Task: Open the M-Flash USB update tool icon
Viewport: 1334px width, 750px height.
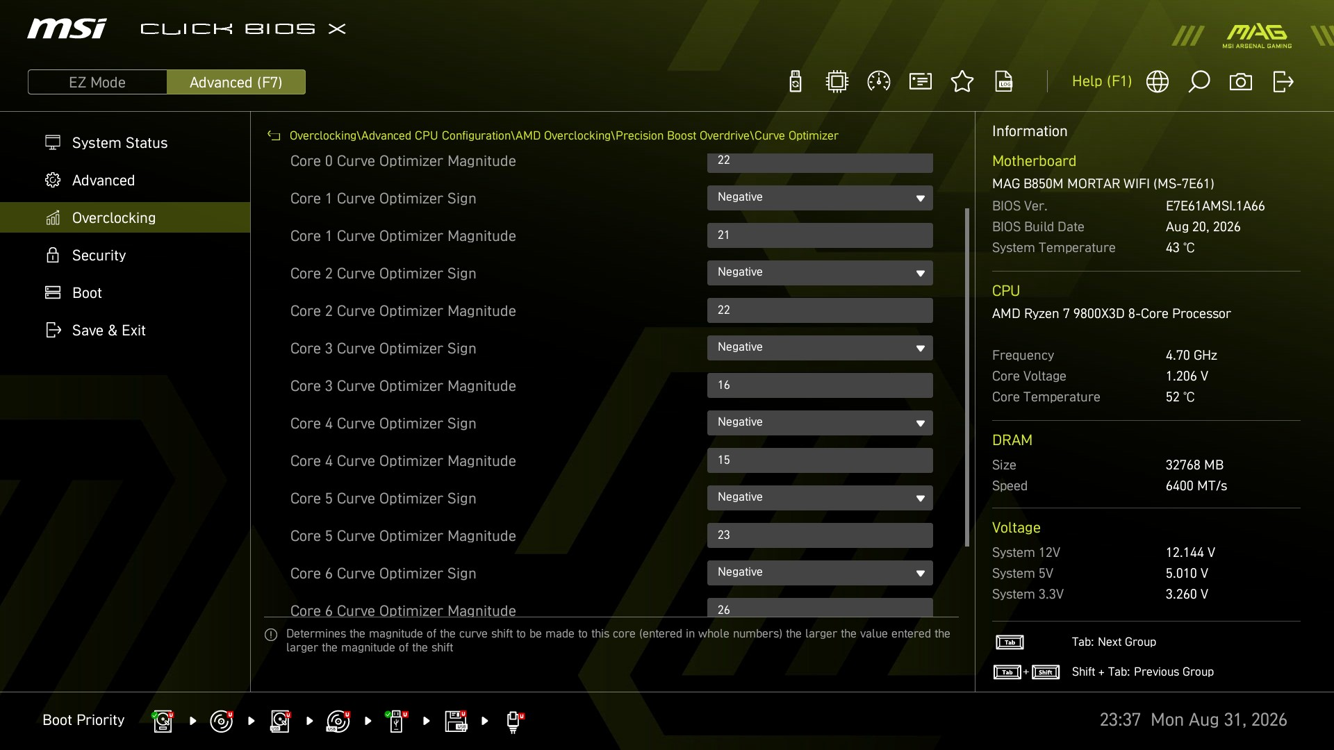Action: (x=796, y=82)
